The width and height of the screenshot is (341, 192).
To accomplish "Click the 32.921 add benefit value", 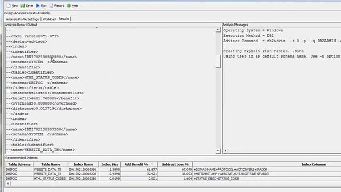I will click(139, 174).
